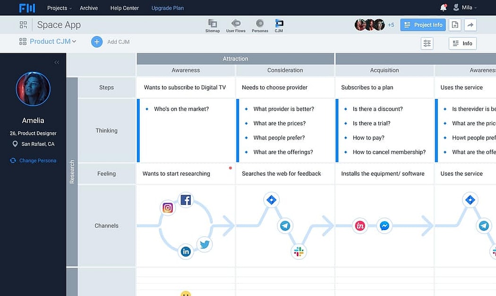
Task: Click the Research section vertical label
Action: coord(72,172)
